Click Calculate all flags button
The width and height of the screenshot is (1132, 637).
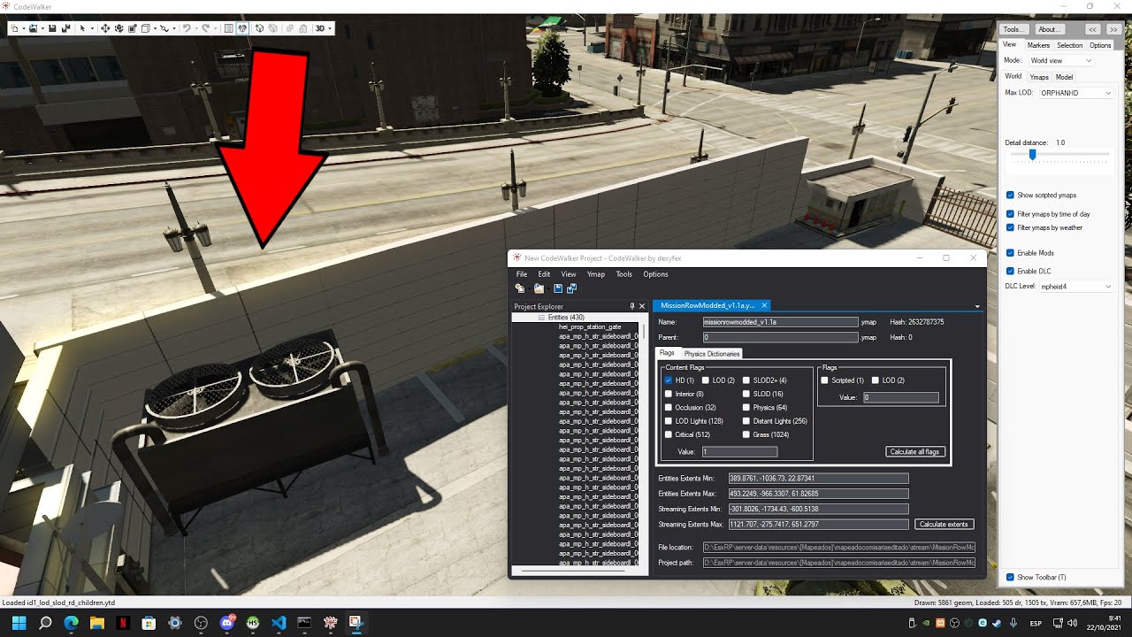915,451
